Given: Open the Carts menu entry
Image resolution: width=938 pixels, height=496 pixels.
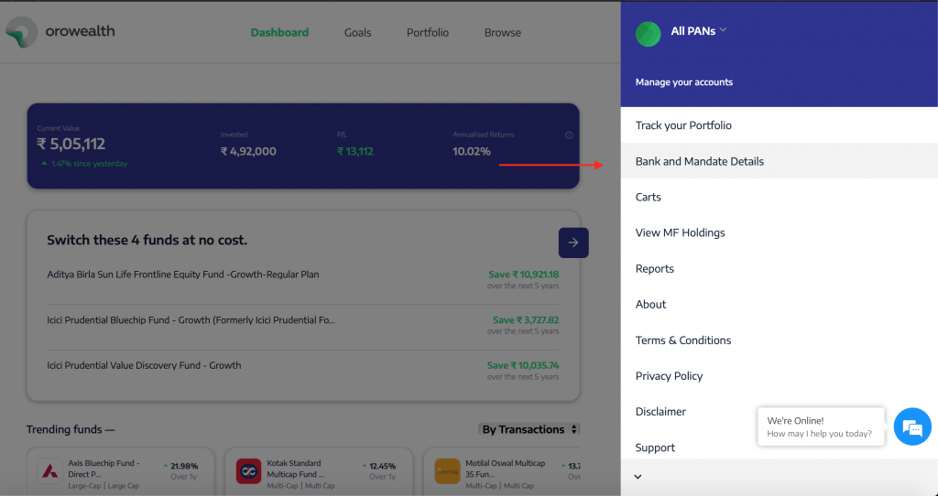Looking at the screenshot, I should pyautogui.click(x=649, y=197).
